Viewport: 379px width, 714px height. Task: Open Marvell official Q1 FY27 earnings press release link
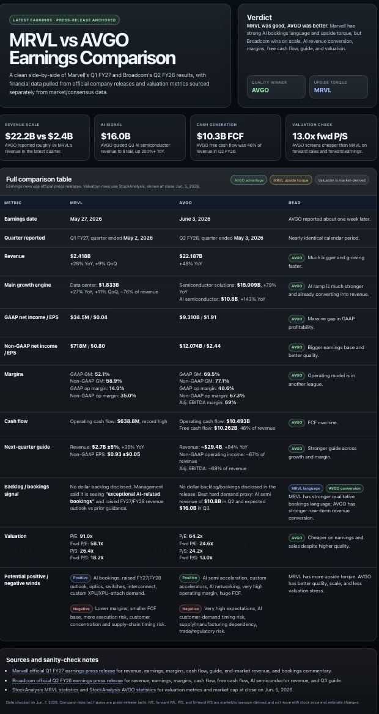click(64, 671)
